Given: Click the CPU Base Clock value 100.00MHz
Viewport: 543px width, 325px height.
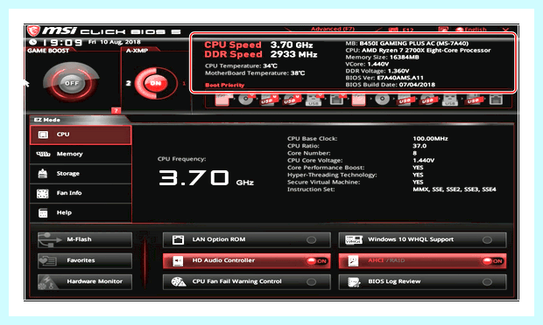Looking at the screenshot, I should coord(430,139).
